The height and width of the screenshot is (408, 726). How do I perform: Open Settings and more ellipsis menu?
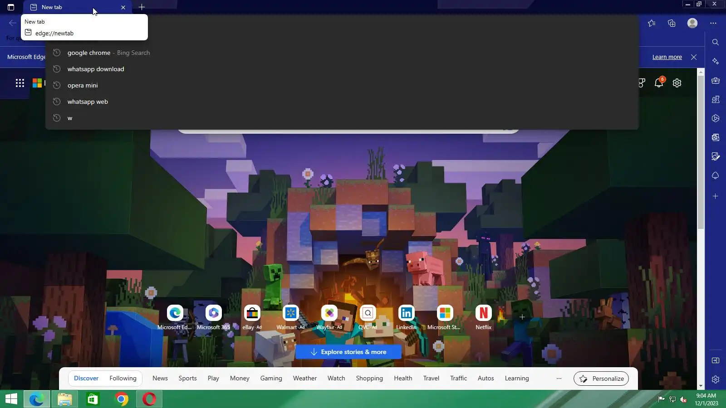tap(713, 23)
